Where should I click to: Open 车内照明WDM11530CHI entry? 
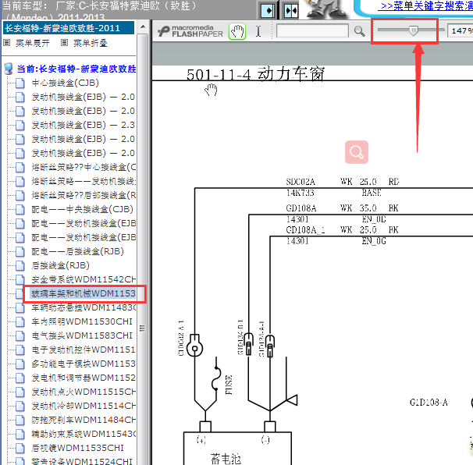82,321
